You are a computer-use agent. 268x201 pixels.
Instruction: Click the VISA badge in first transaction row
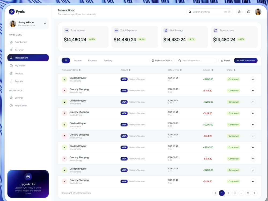124,79
